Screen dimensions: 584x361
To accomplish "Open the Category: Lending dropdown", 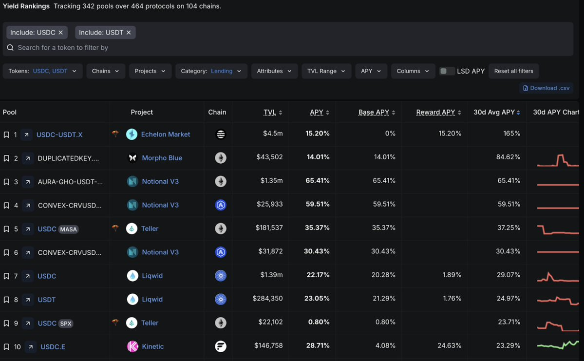I will pyautogui.click(x=211, y=71).
